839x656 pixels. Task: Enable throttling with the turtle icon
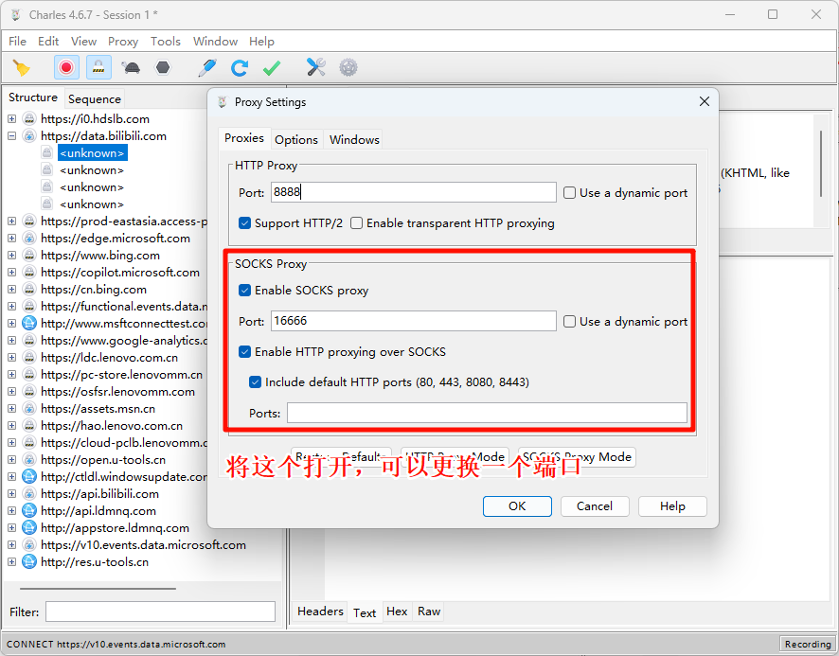coord(132,67)
